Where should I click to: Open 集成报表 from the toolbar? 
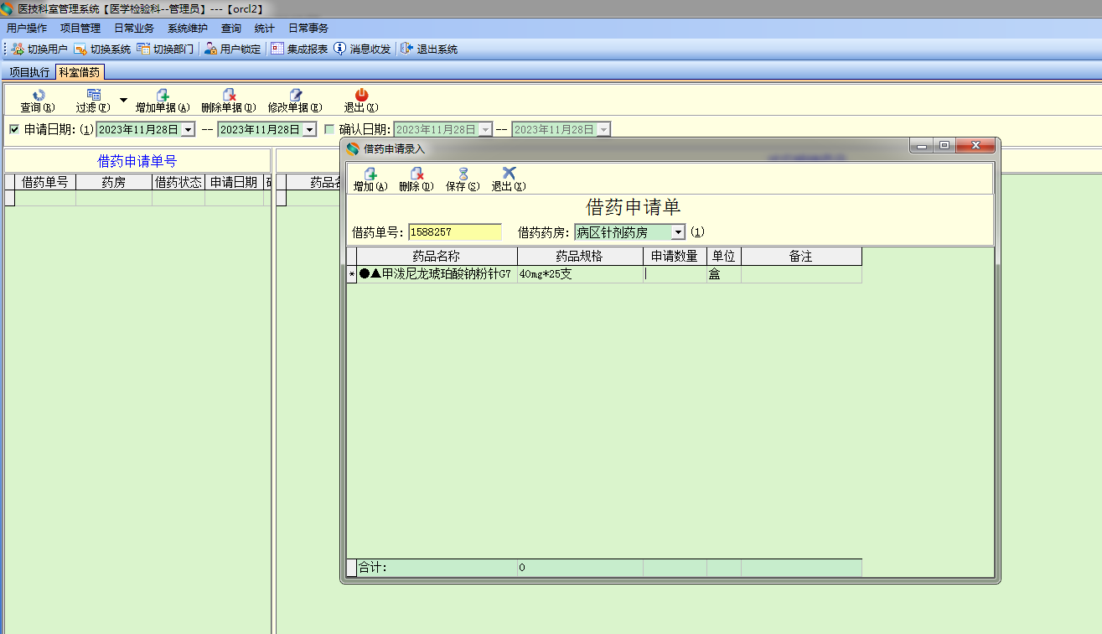(299, 49)
